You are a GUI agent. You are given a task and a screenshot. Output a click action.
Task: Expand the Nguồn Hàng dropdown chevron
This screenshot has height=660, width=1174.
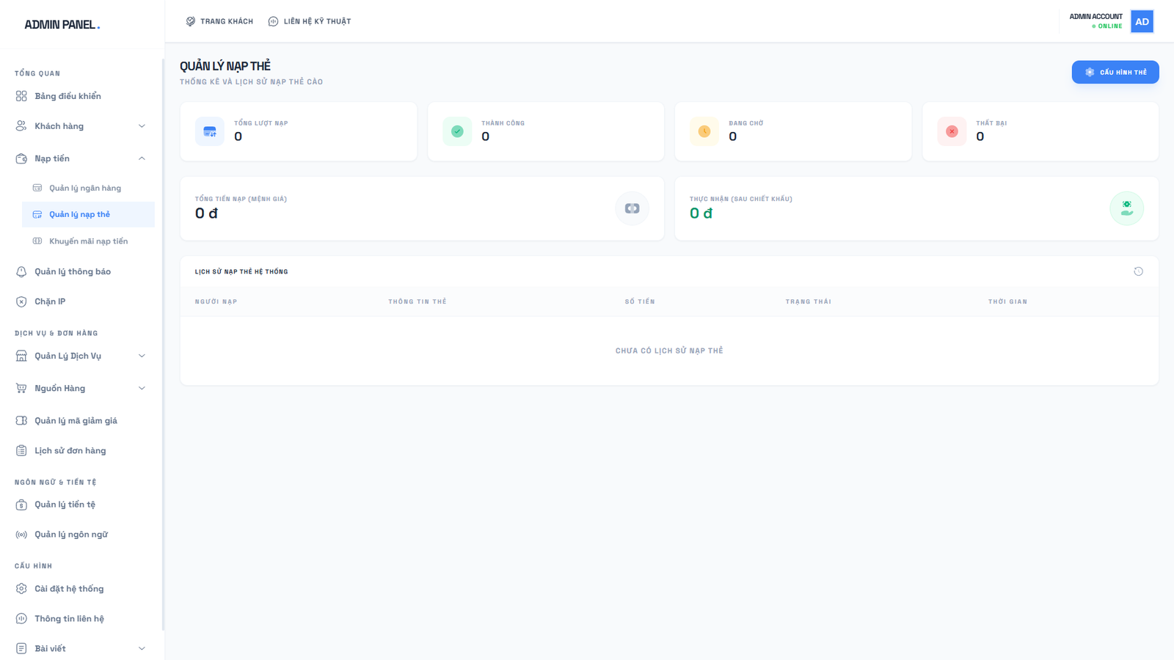[x=142, y=388]
